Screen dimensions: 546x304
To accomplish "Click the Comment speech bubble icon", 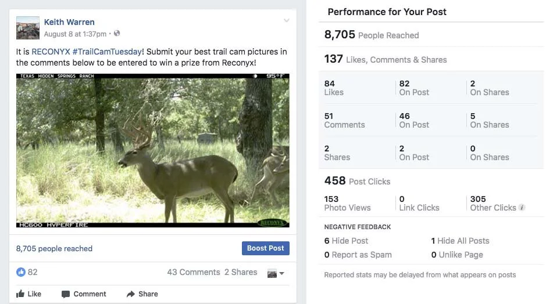I will coord(66,294).
